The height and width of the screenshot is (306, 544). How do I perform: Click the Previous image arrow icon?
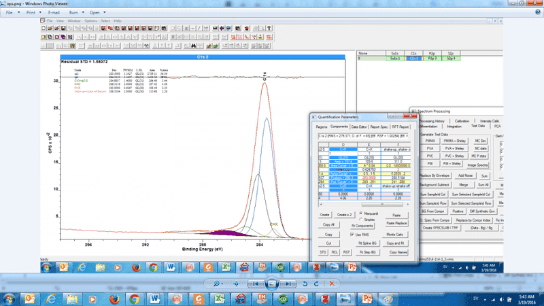[256, 283]
